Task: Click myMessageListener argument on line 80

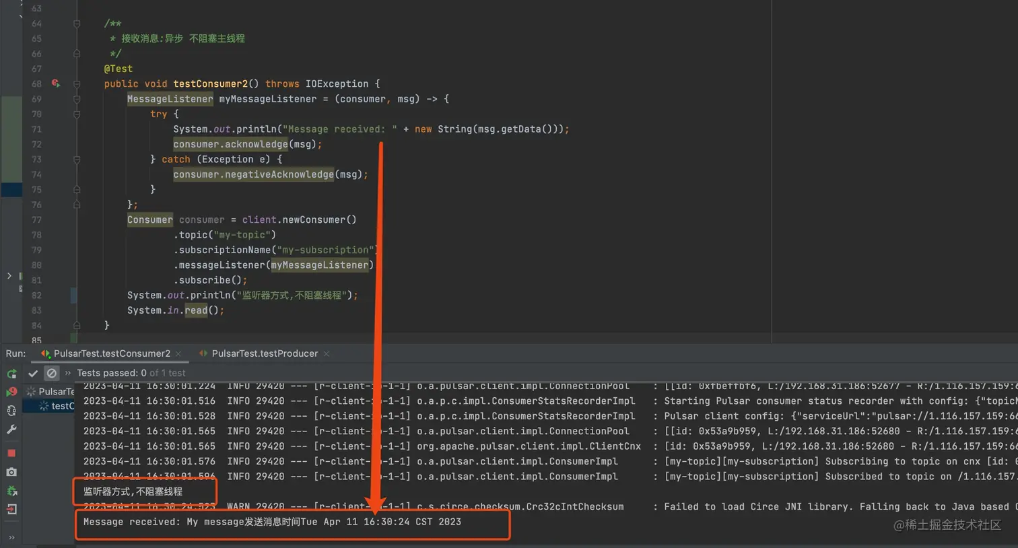Action: click(320, 265)
